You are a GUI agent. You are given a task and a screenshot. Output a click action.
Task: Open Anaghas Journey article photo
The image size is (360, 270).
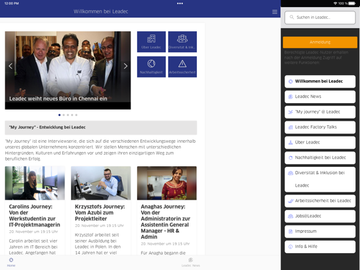(167, 183)
